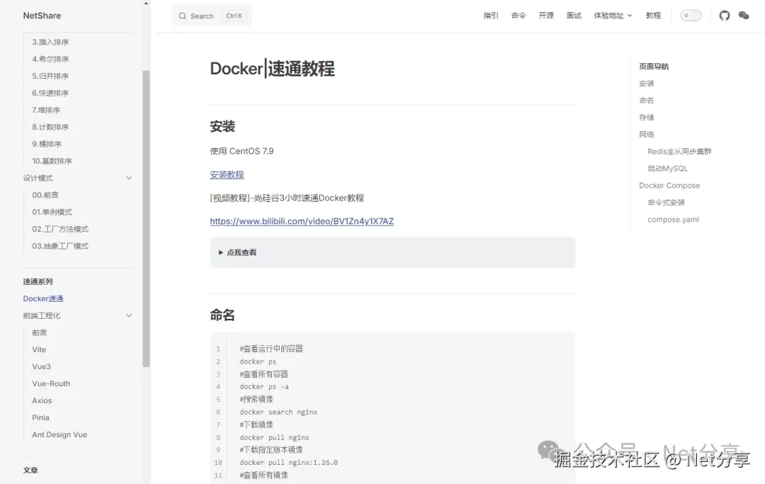765x484 pixels.
Task: Select 6.快速排序 in the sidebar
Action: pyautogui.click(x=50, y=94)
